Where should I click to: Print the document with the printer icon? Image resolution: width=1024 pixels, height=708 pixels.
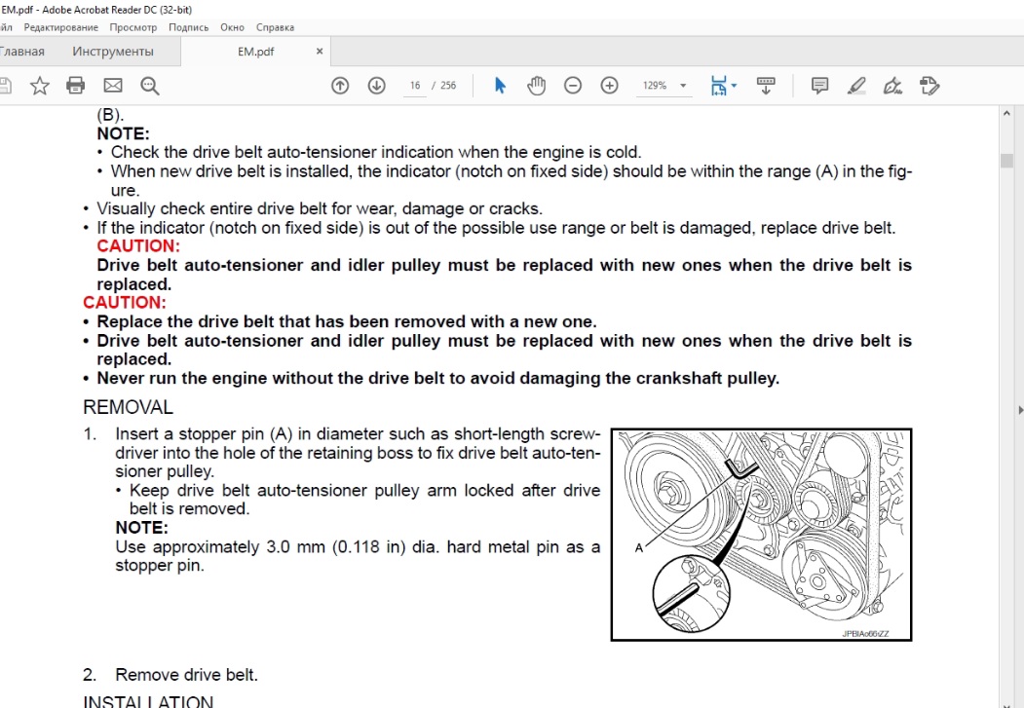point(76,86)
